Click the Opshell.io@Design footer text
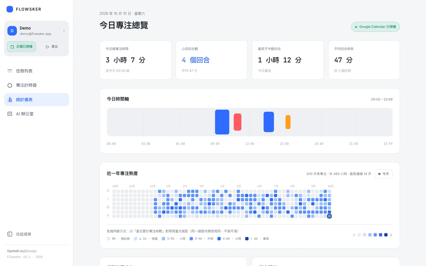426x266 pixels. (x=22, y=251)
